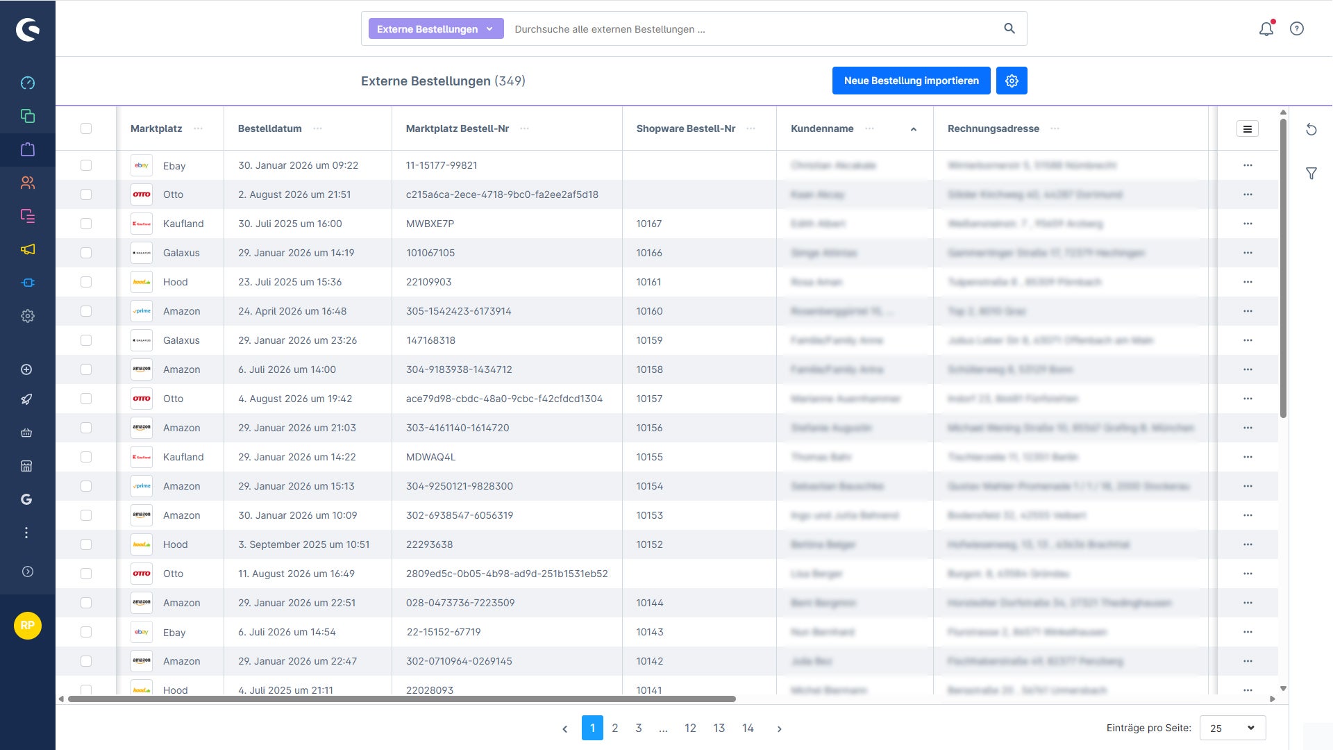Open entries per page dropdown

pos(1232,728)
